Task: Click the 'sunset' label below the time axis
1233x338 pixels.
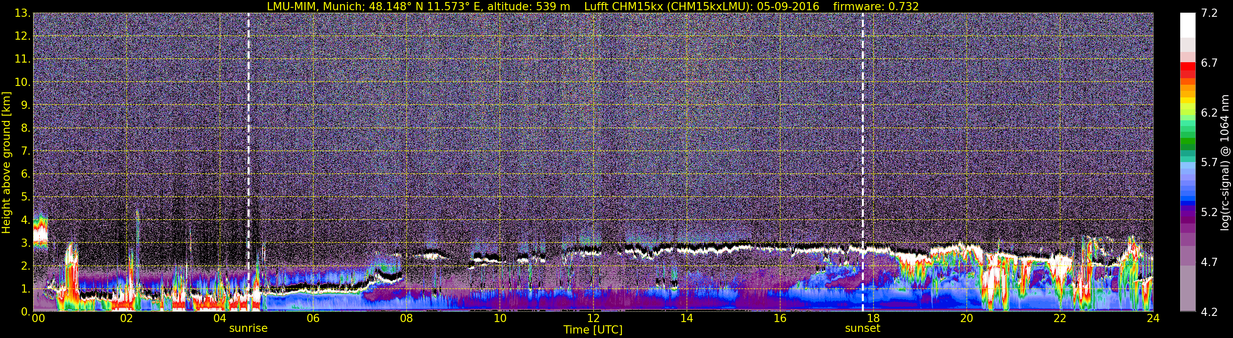Action: (863, 329)
